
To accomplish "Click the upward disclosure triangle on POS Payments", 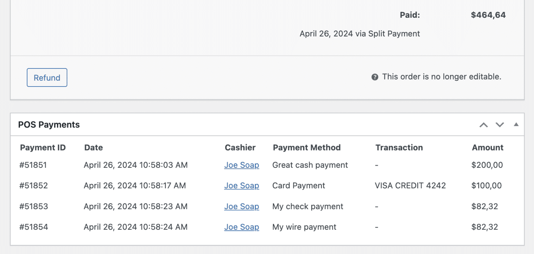I will 516,124.
